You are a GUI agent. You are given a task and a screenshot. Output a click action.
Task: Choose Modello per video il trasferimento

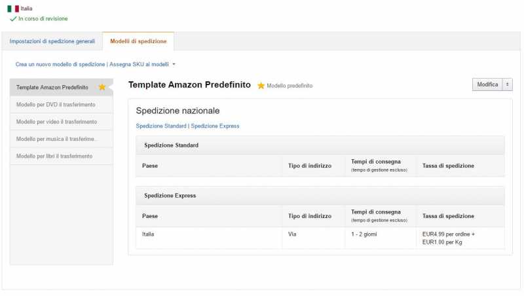[x=56, y=122]
